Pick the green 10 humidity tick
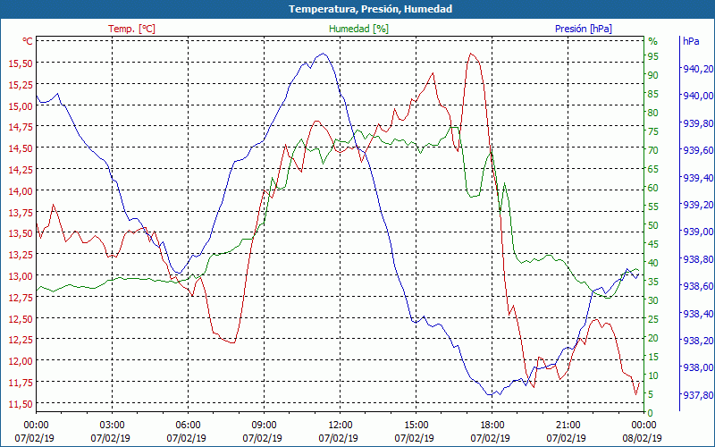Viewport: 715px width, 447px height. pyautogui.click(x=653, y=375)
